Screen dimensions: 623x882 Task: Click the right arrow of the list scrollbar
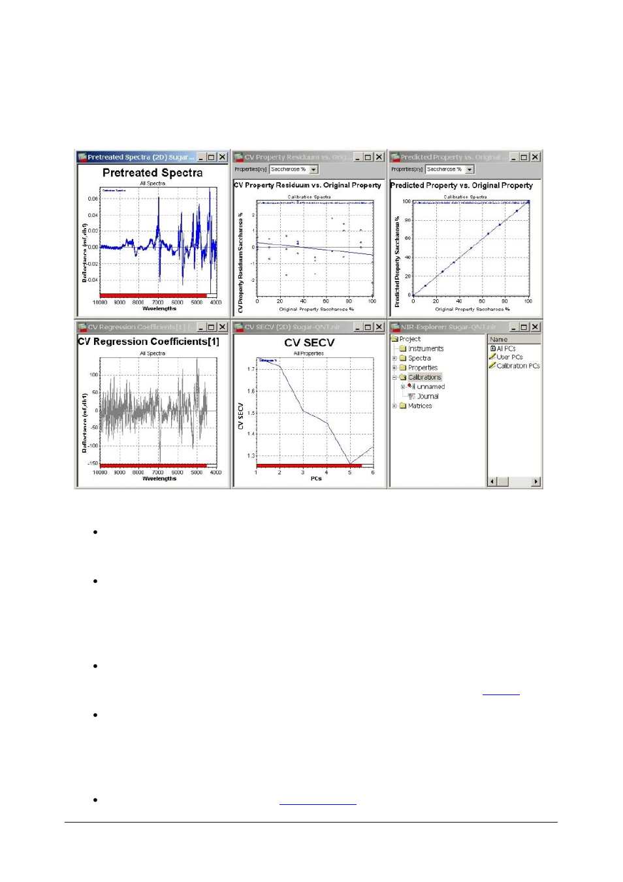click(x=536, y=482)
